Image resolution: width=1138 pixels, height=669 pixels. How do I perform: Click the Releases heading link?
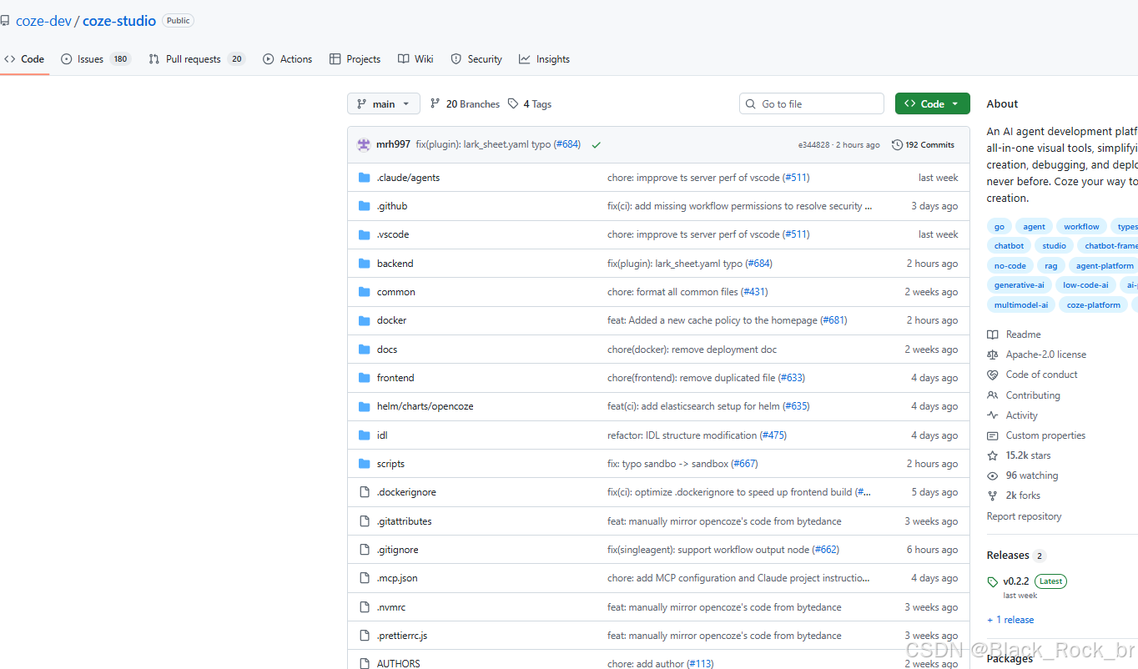click(1008, 556)
